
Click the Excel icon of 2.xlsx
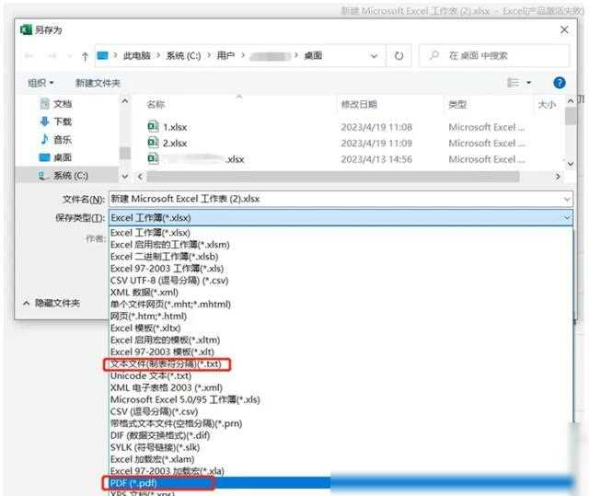[x=153, y=143]
